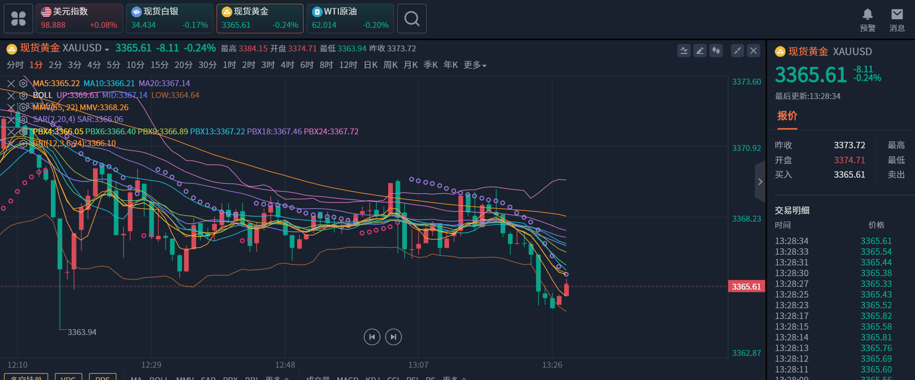Switch to the 周K chart

click(x=390, y=65)
